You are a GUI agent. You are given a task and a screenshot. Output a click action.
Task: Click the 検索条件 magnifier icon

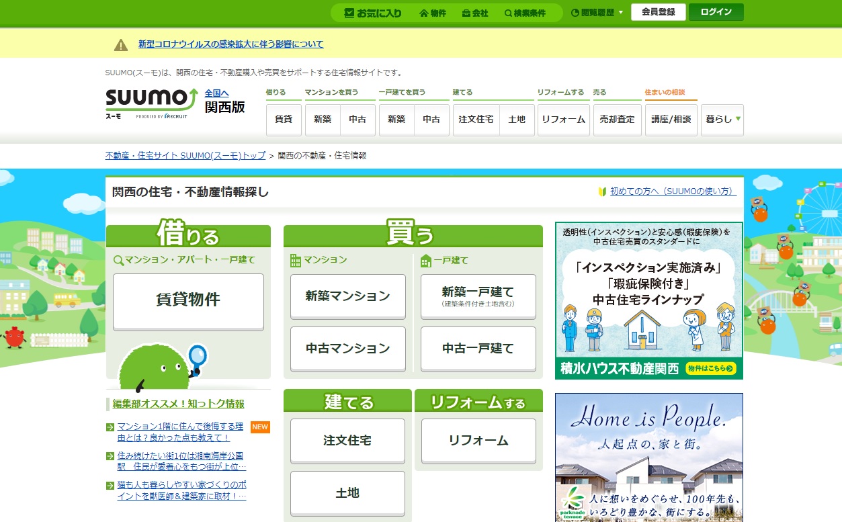(508, 13)
